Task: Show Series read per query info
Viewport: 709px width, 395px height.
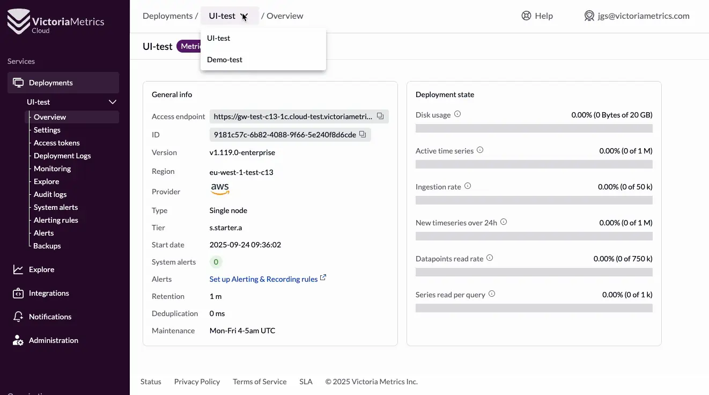Action: tap(492, 294)
